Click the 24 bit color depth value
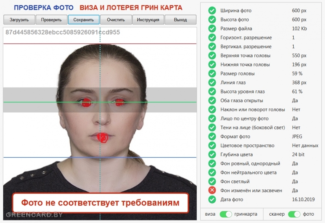This screenshot has height=223, width=325. coord(298,154)
